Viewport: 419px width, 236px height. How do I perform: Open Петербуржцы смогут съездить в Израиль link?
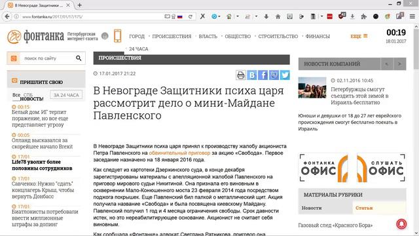pos(359,96)
